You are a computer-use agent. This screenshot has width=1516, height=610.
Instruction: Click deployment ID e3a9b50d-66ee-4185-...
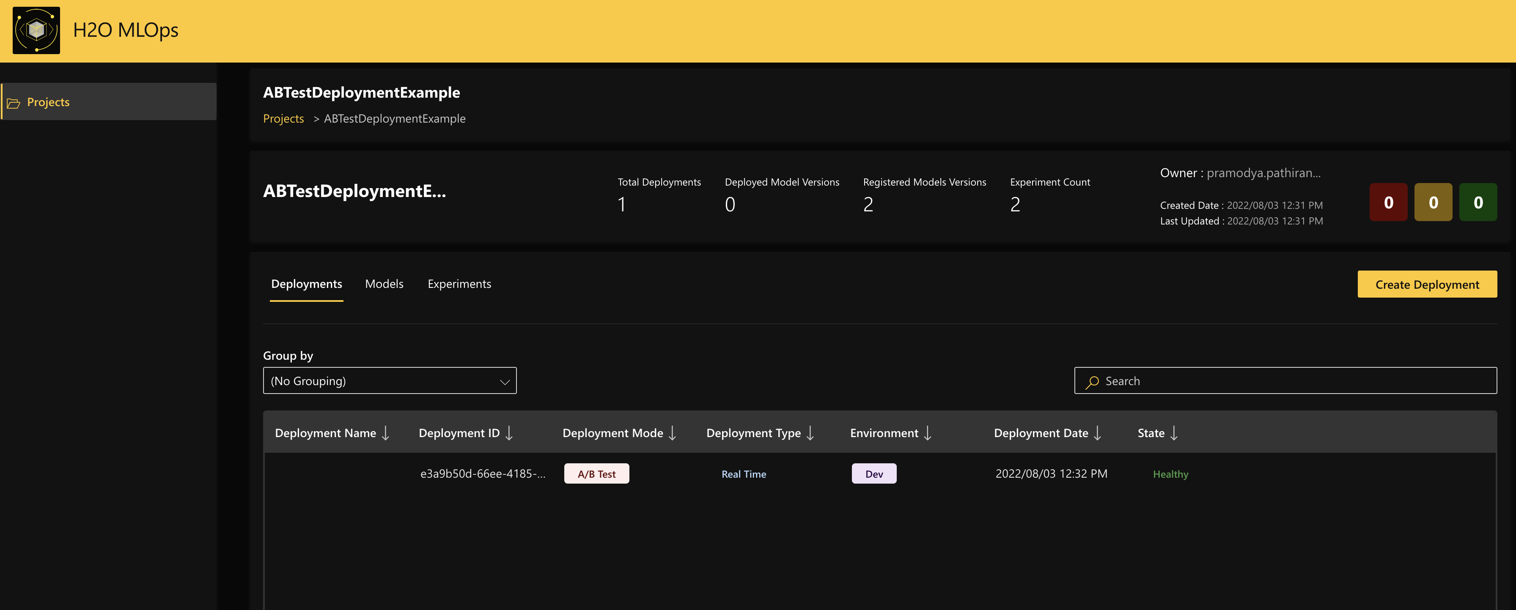tap(483, 474)
